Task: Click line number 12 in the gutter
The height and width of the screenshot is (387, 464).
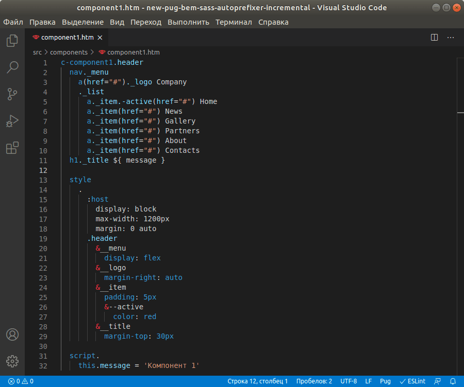Action: (x=43, y=170)
